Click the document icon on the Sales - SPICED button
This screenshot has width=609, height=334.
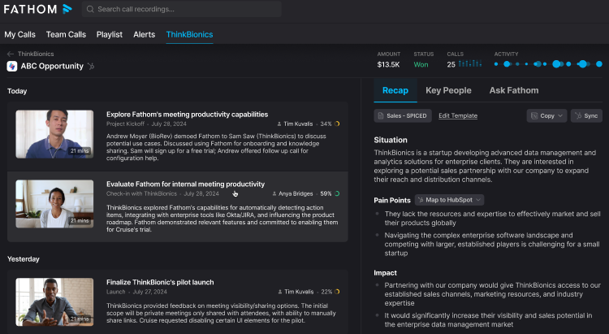381,115
